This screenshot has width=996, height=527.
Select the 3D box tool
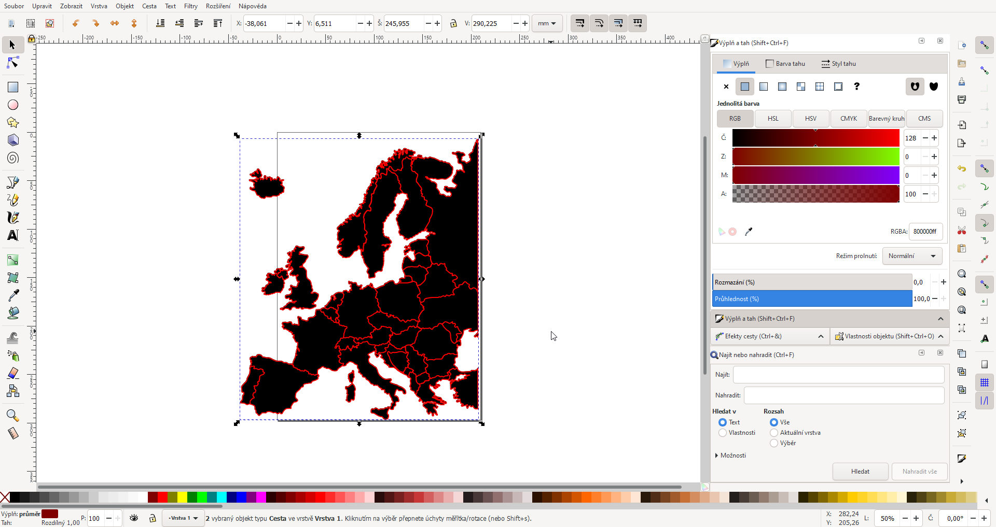pos(12,140)
